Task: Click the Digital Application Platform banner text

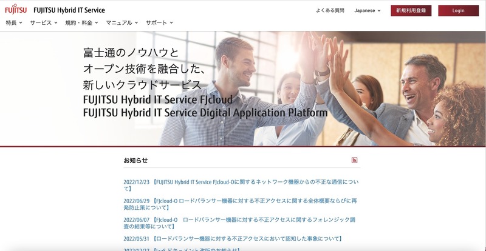Action: tap(205, 113)
